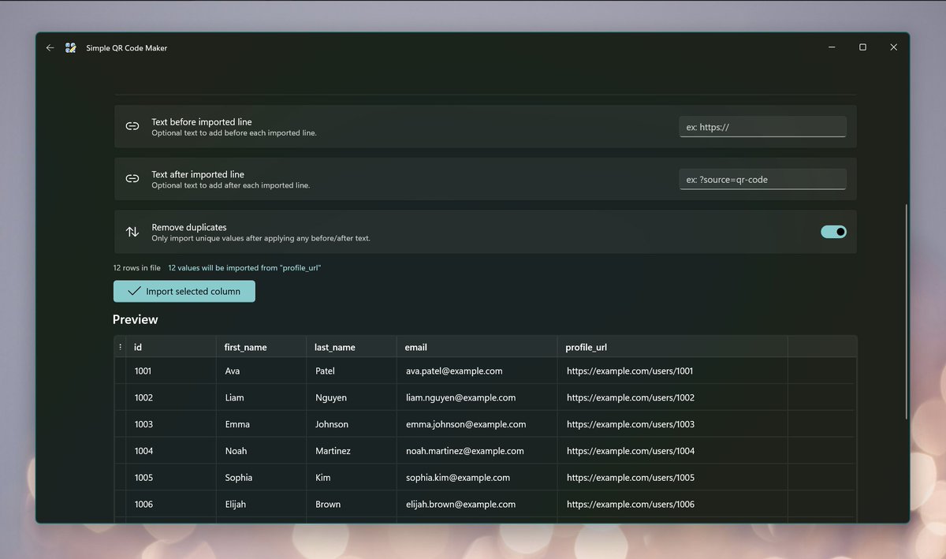Click liam.nguyen@example.com email cell
Screen dimensions: 946x559
pyautogui.click(x=477, y=397)
